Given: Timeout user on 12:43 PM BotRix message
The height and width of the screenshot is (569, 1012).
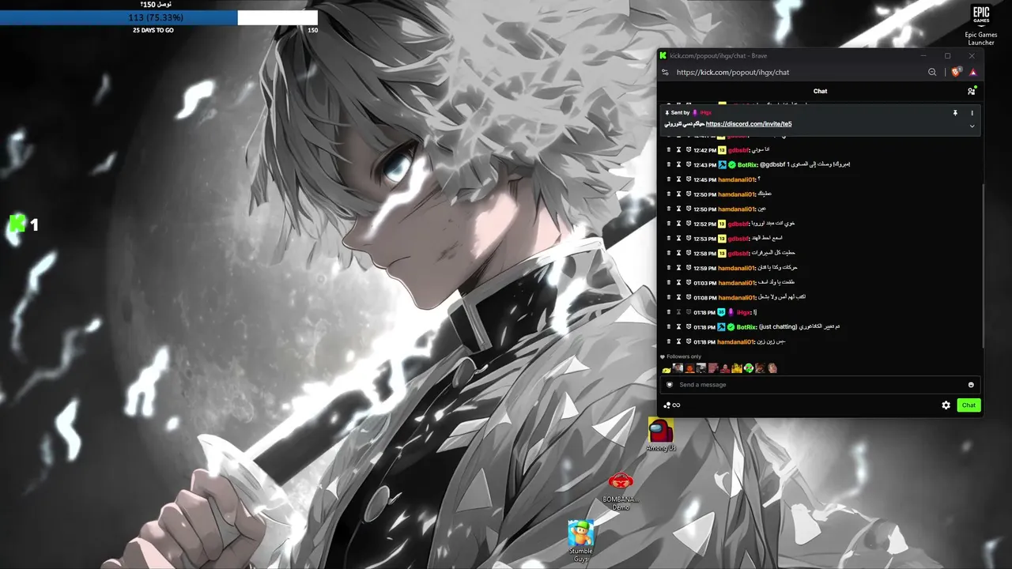Looking at the screenshot, I should tap(678, 164).
